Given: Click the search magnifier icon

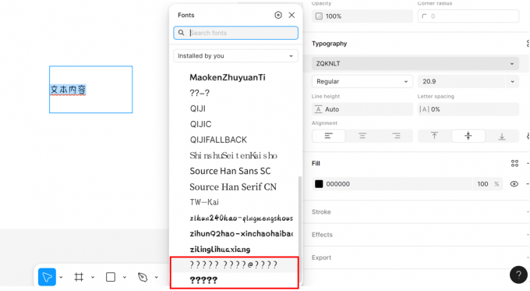Looking at the screenshot, I should pyautogui.click(x=182, y=33).
